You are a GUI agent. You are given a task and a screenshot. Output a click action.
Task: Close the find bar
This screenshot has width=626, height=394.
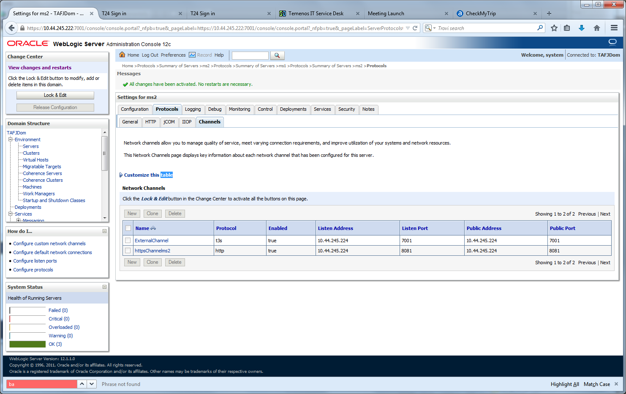[616, 384]
